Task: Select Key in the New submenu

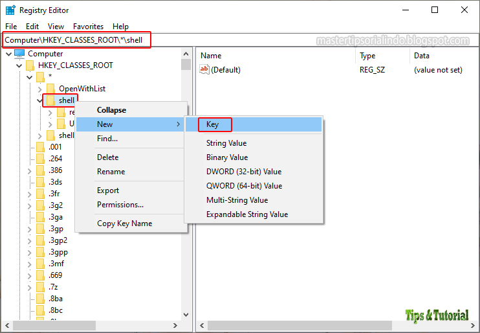Action: point(254,124)
